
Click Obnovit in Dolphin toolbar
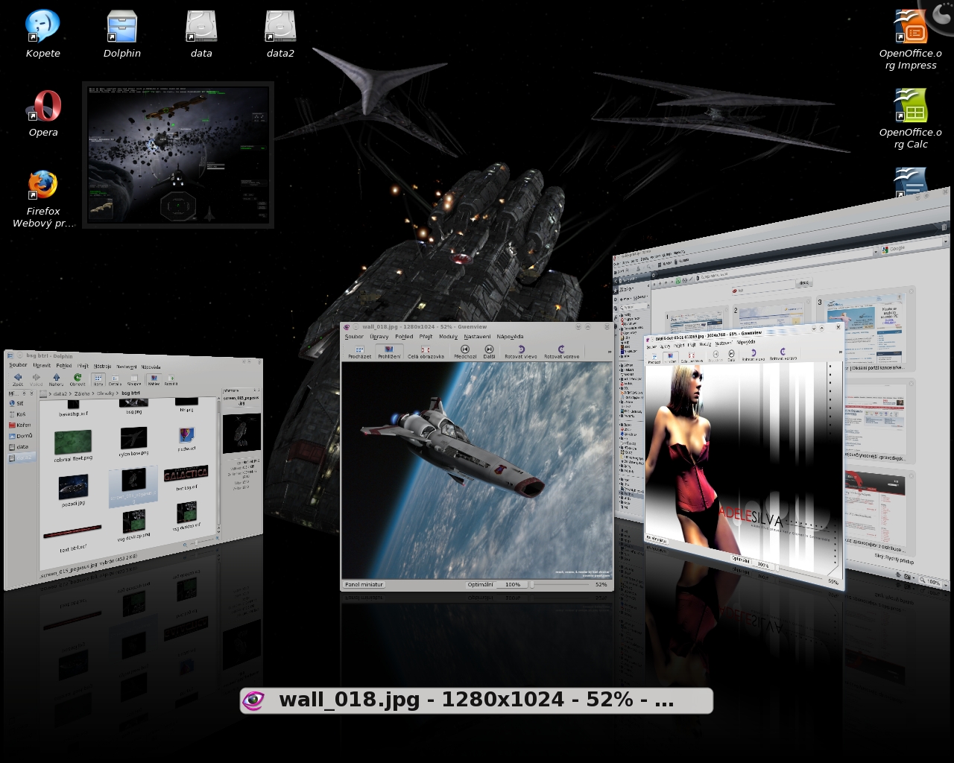(78, 379)
